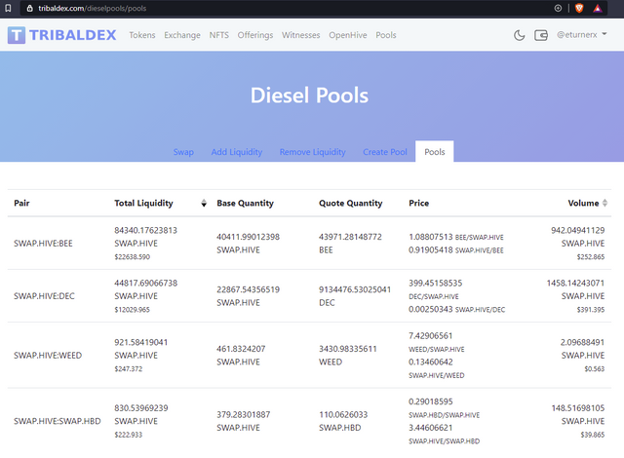Open the wallet icon
This screenshot has height=458, width=624.
(541, 35)
